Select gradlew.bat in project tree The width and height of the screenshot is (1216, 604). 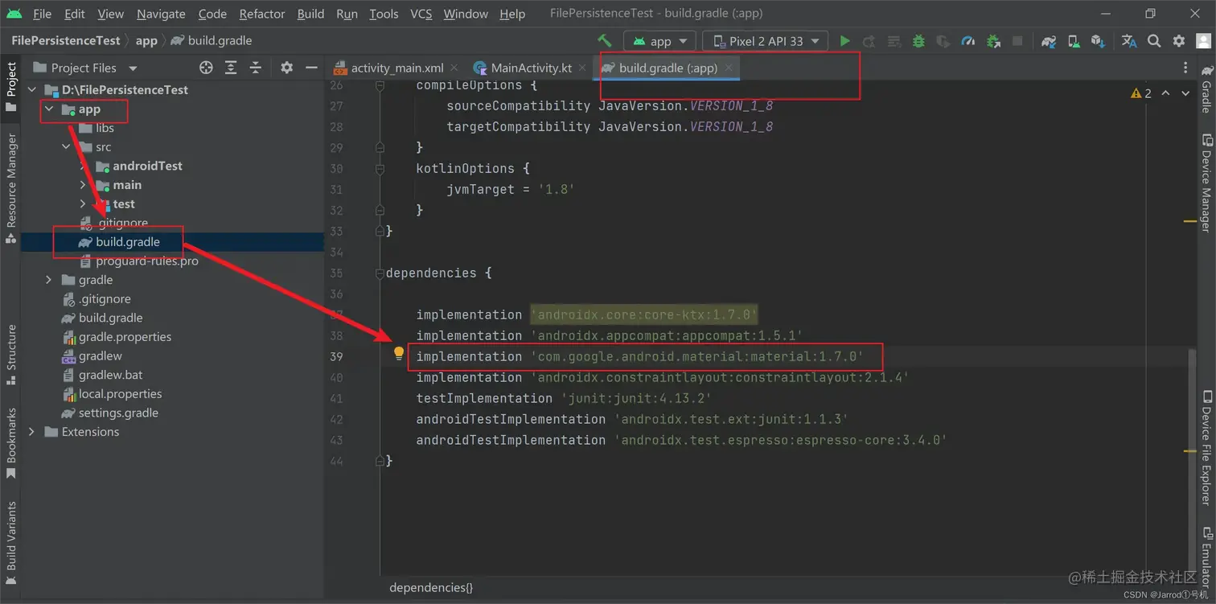110,375
